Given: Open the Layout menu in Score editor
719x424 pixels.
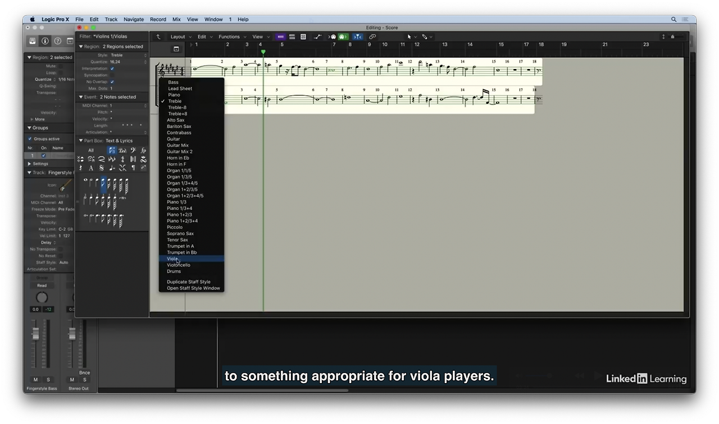Looking at the screenshot, I should pyautogui.click(x=180, y=37).
